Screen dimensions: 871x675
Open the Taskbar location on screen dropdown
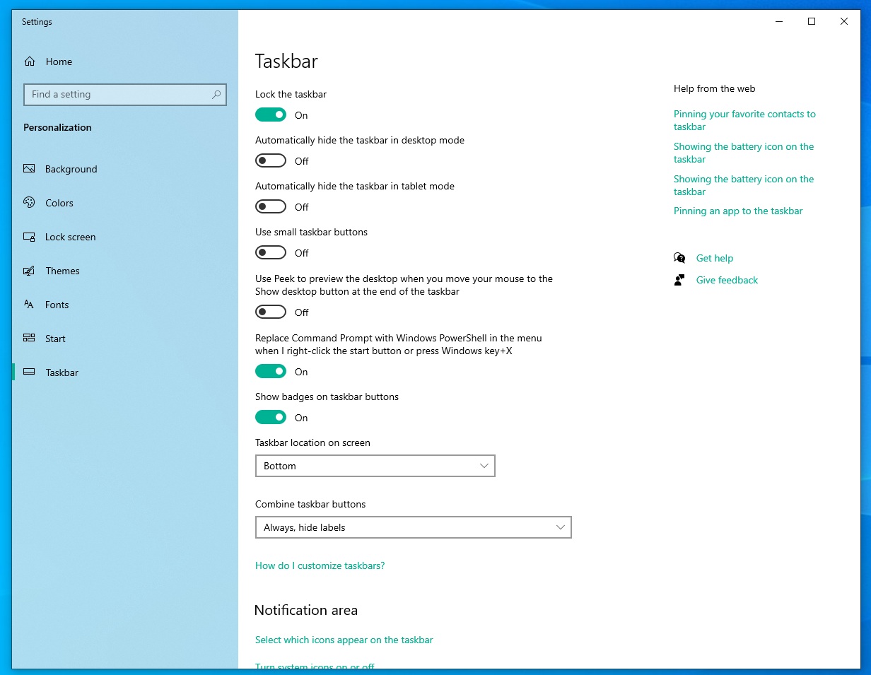point(375,466)
